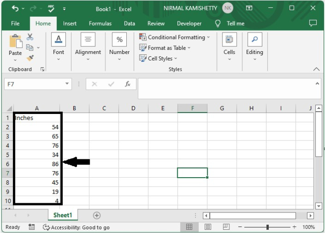Open Conditional Formatting menu
The height and width of the screenshot is (233, 325).
(x=175, y=37)
